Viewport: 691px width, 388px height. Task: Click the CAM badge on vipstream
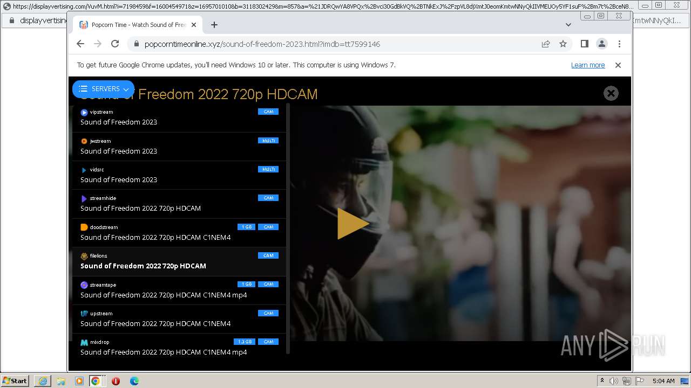[268, 112]
